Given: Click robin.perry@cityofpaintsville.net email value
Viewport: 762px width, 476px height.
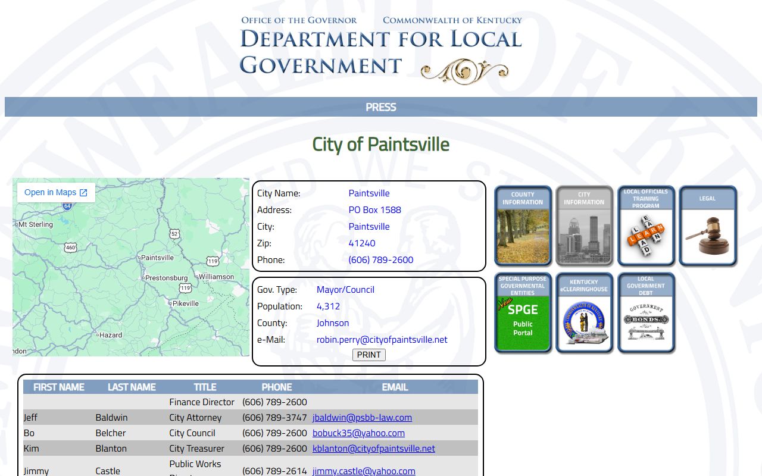Looking at the screenshot, I should tap(382, 340).
